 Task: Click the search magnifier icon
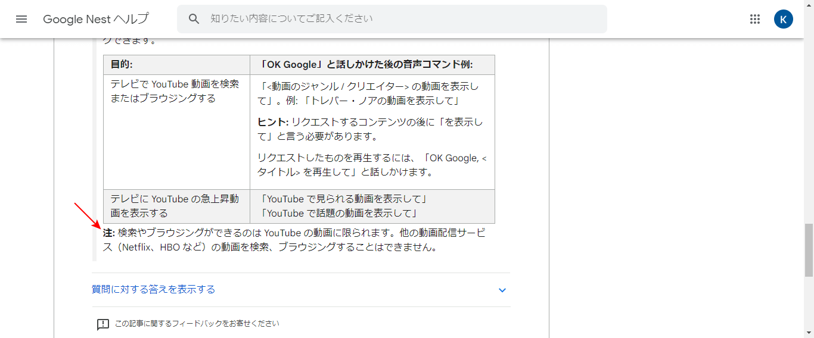(194, 19)
